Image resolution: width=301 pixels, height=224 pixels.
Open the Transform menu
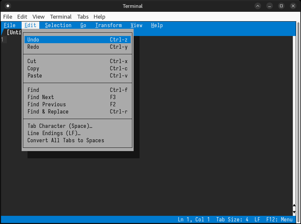[x=108, y=25]
